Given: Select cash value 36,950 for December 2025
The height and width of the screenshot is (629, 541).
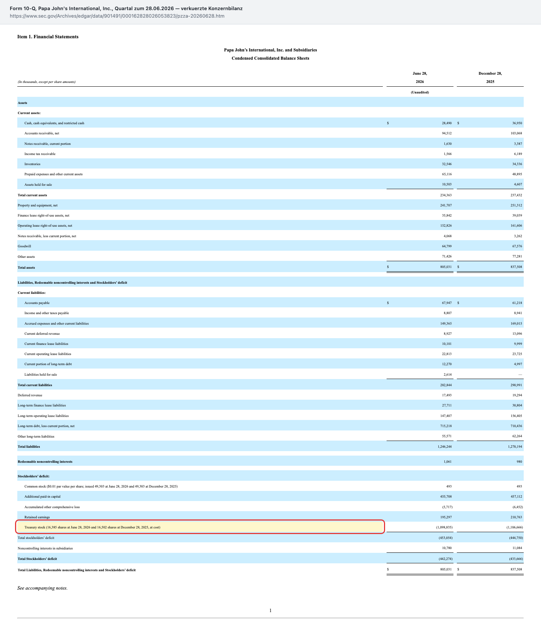Looking at the screenshot, I should coord(517,123).
